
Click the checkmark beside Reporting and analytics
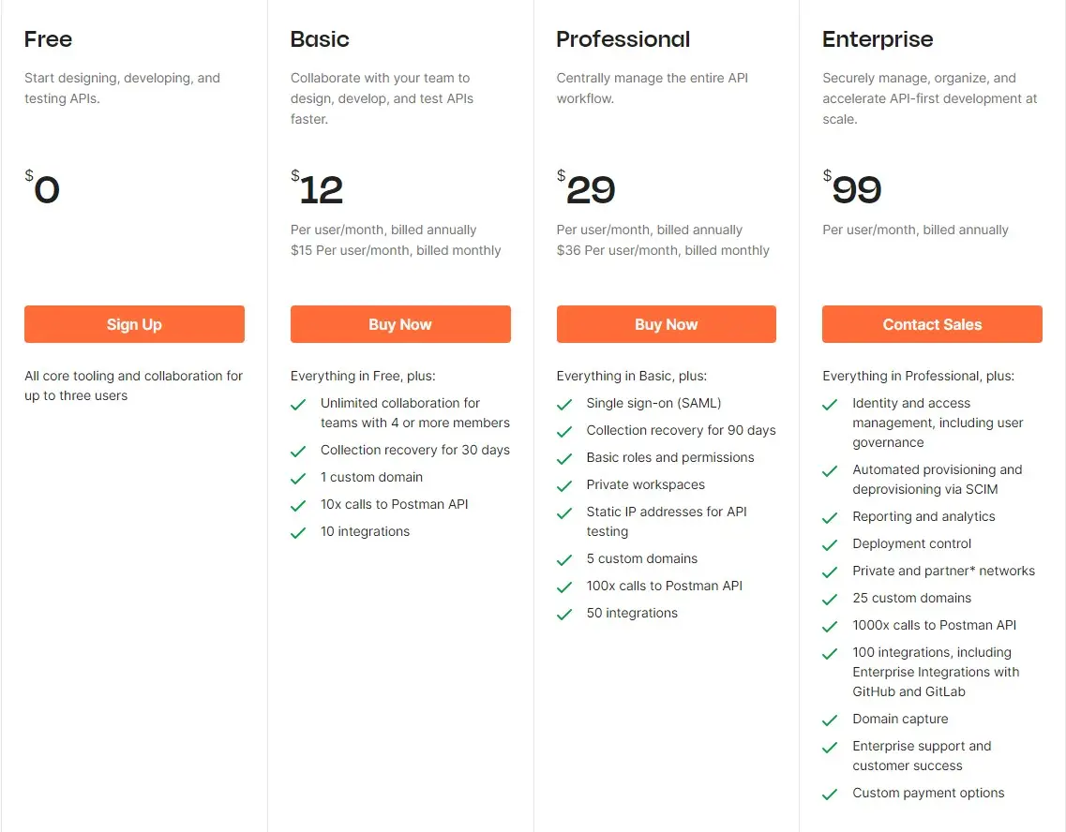(x=830, y=518)
